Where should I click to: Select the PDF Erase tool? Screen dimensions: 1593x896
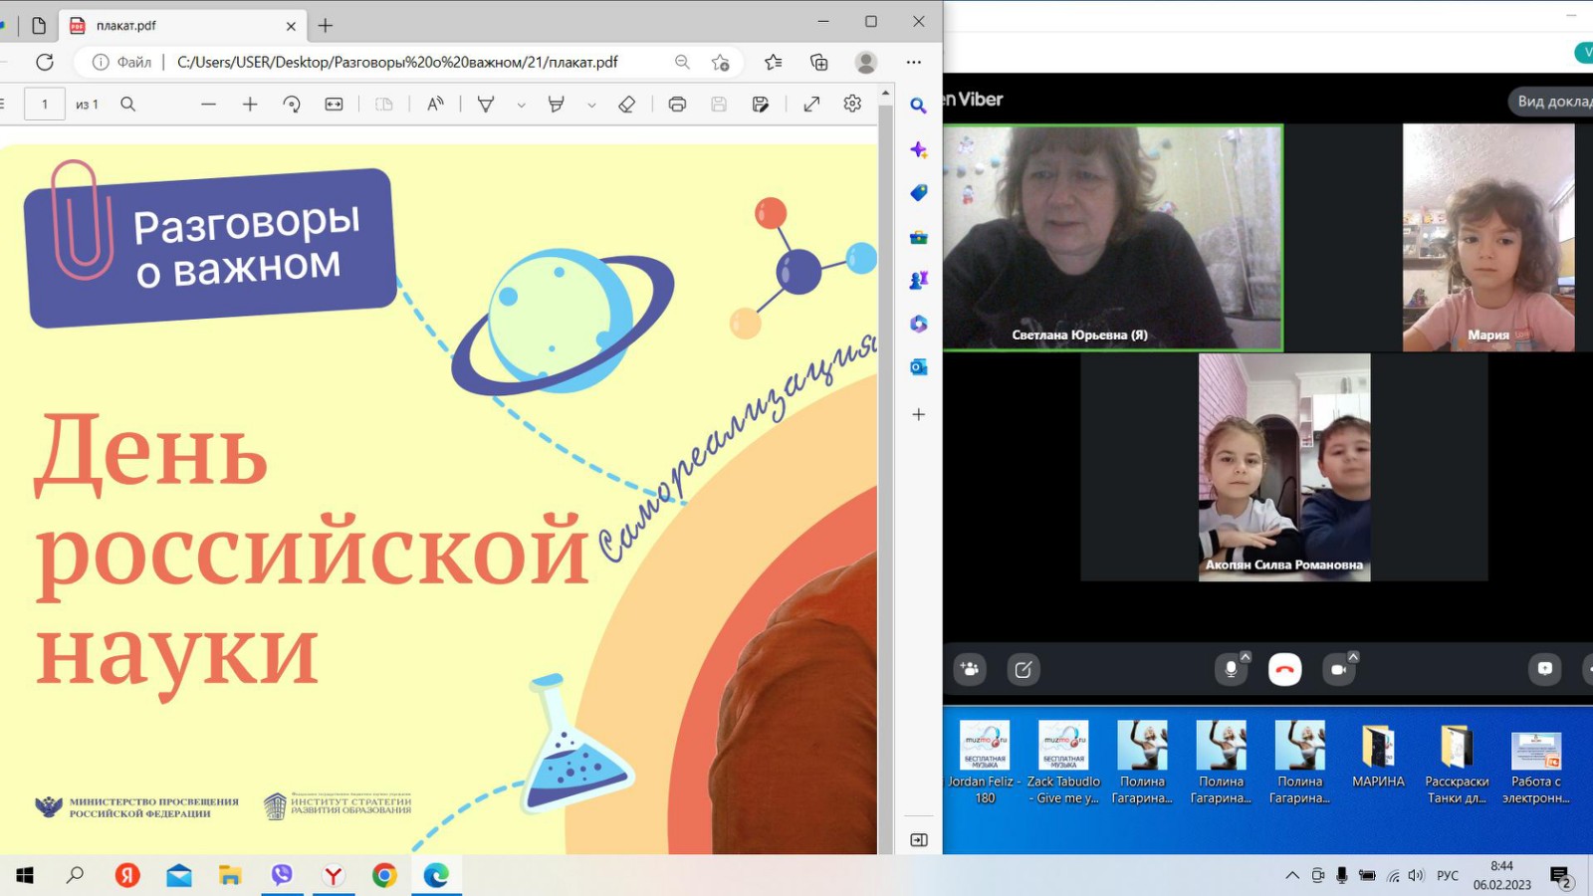click(626, 104)
